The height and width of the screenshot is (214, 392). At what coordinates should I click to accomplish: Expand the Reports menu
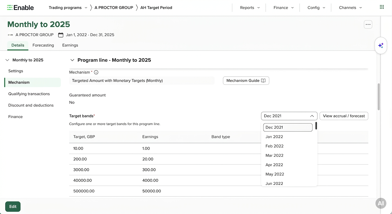click(x=250, y=8)
